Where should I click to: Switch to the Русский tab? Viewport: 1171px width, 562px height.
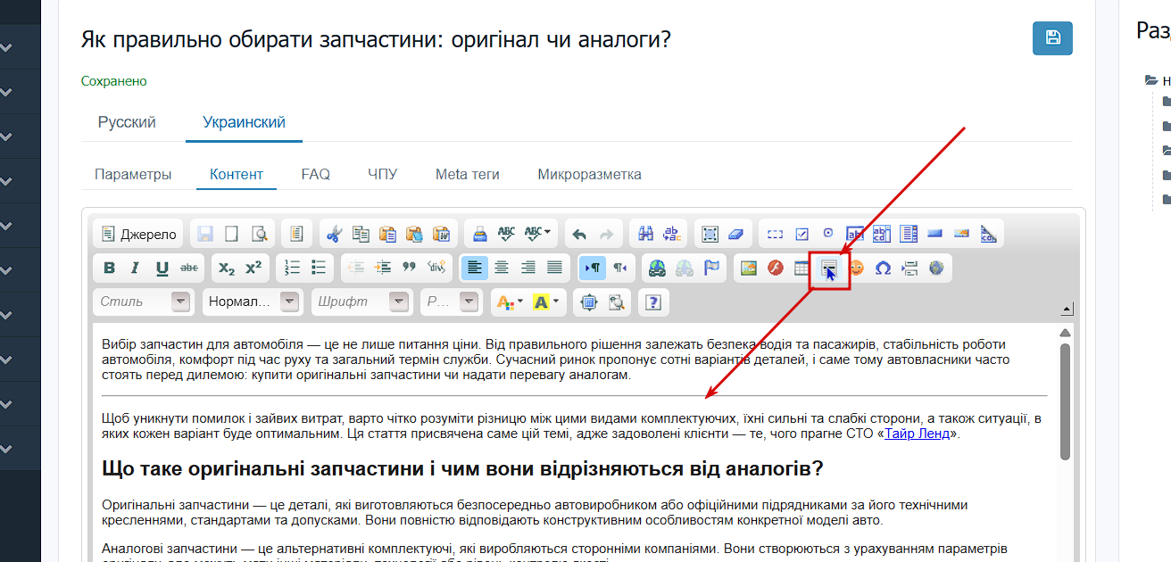coord(127,122)
